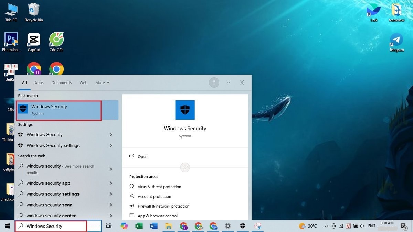Viewport: 413px width, 232px height.
Task: Click large Windows Security shield tile in preview
Action: pos(185,110)
